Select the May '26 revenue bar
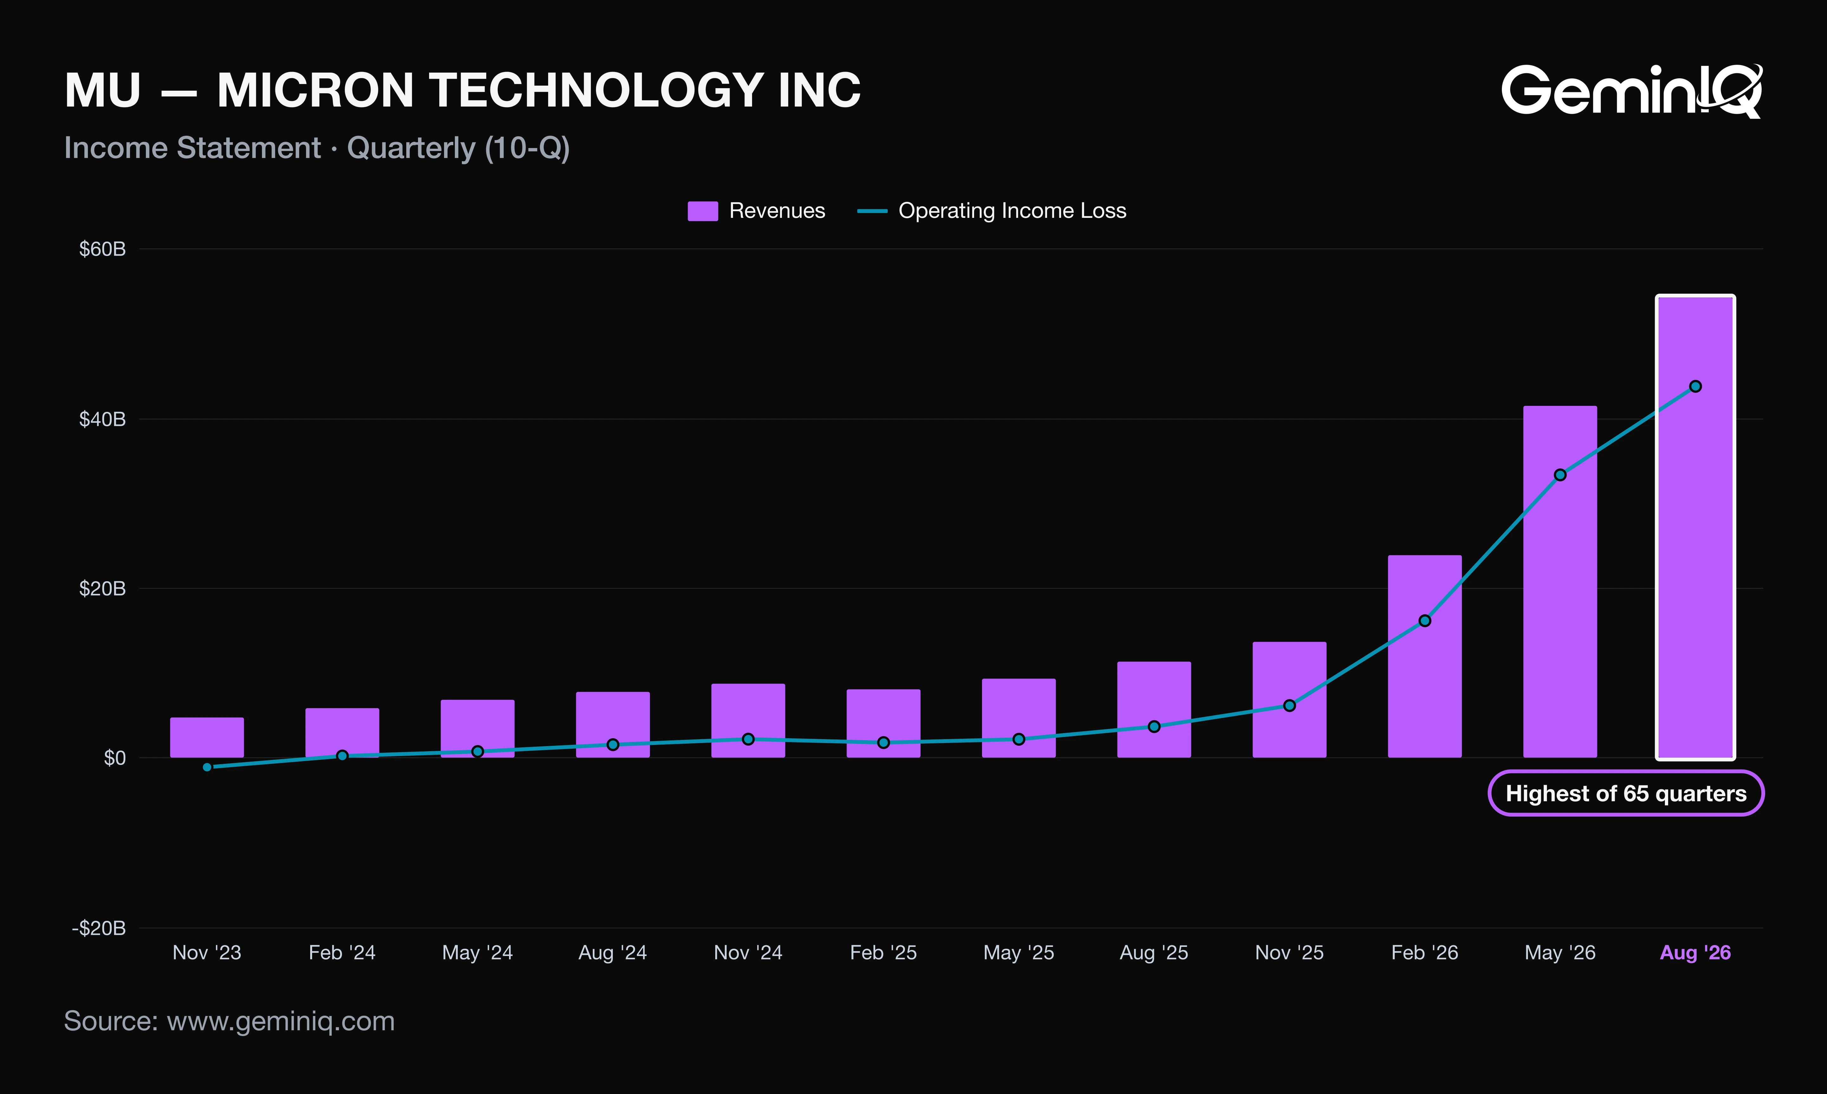The width and height of the screenshot is (1827, 1094). click(x=1560, y=582)
